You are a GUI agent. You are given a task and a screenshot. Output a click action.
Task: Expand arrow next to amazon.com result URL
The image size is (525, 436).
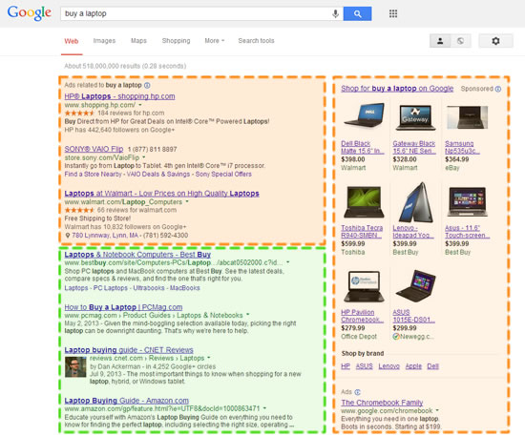coord(264,408)
